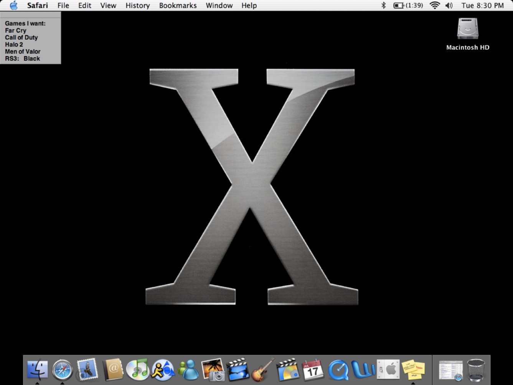The width and height of the screenshot is (513, 385).
Task: Click the clock reading Tue 8:30 PM
Action: [482, 5]
